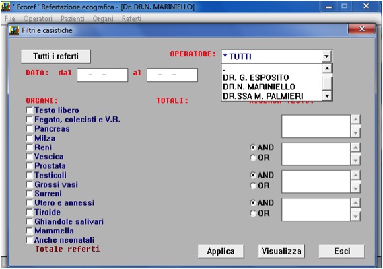Enable the Pancreas checkbox
This screenshot has width=383, height=269.
point(30,129)
